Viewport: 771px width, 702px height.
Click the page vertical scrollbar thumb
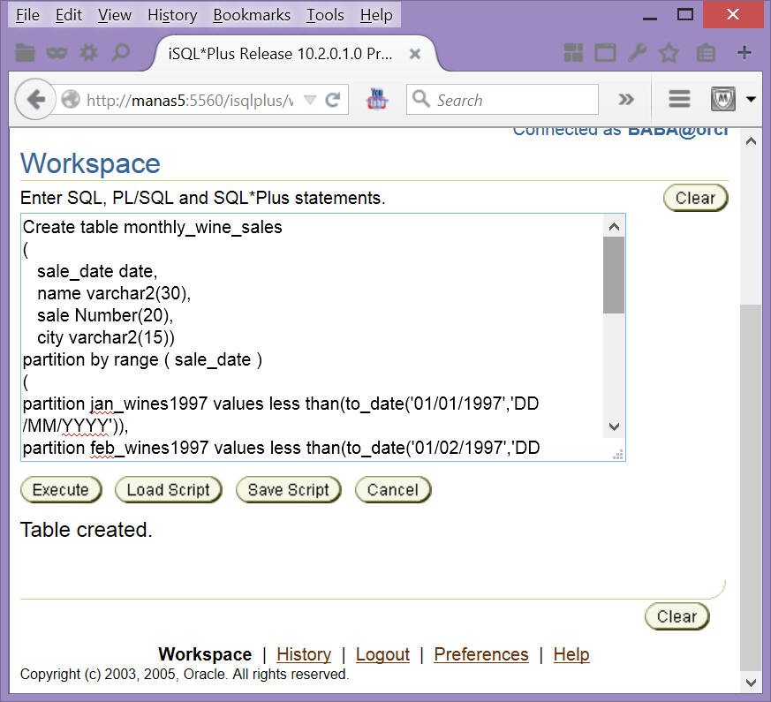pos(751,487)
